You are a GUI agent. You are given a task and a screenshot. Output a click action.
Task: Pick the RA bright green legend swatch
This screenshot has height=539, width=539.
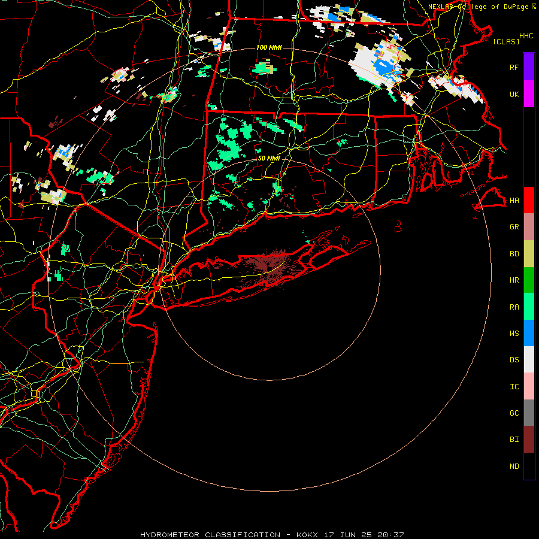(529, 307)
